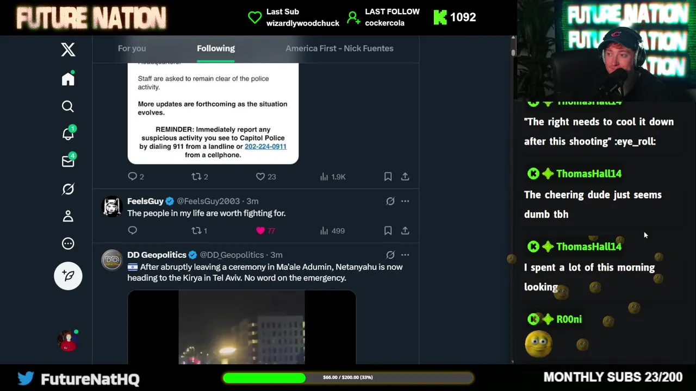Image resolution: width=696 pixels, height=391 pixels.
Task: Click the FUTURE NATION overlay logo
Action: tap(91, 18)
